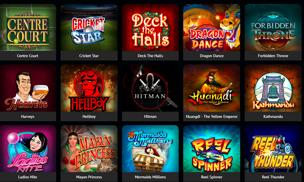Open the Huangdi Yellow Emperor artwork
Screen dimensions: 304x182
212,88
